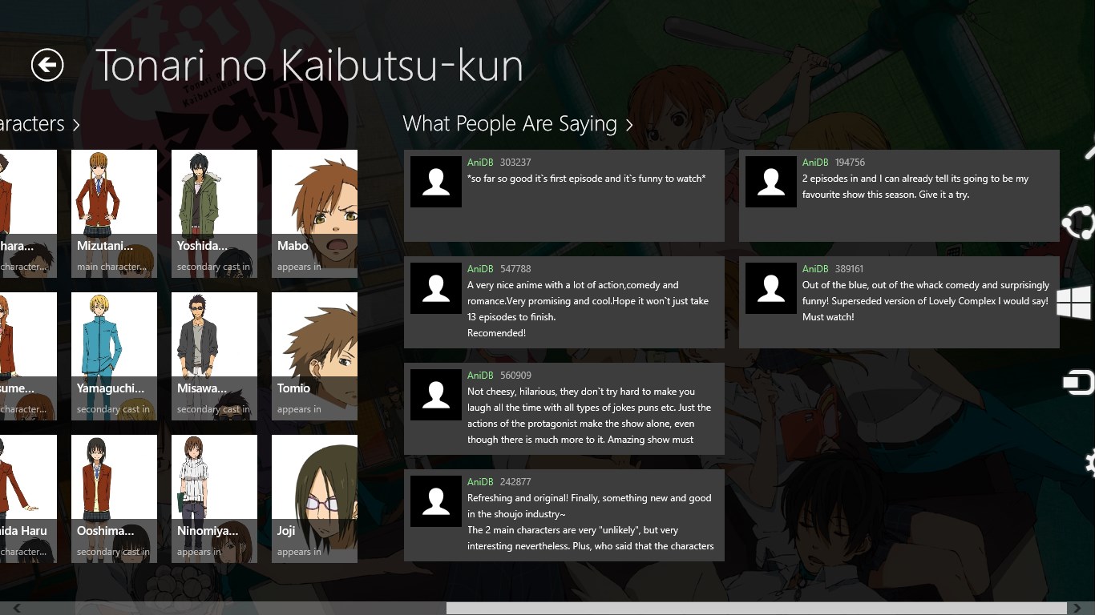The image size is (1095, 615).
Task: Click AniDB link on review 547788
Action: tap(480, 269)
